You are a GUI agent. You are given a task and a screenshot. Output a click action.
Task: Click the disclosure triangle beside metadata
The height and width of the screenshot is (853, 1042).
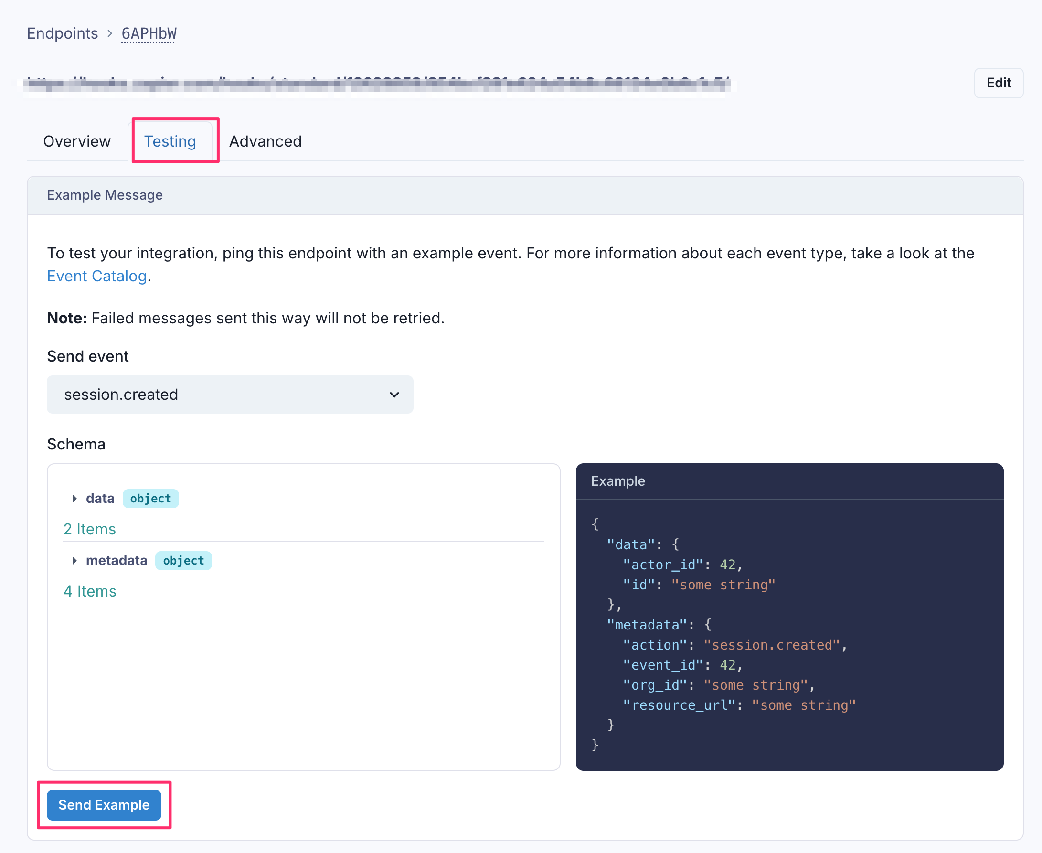pyautogui.click(x=74, y=560)
